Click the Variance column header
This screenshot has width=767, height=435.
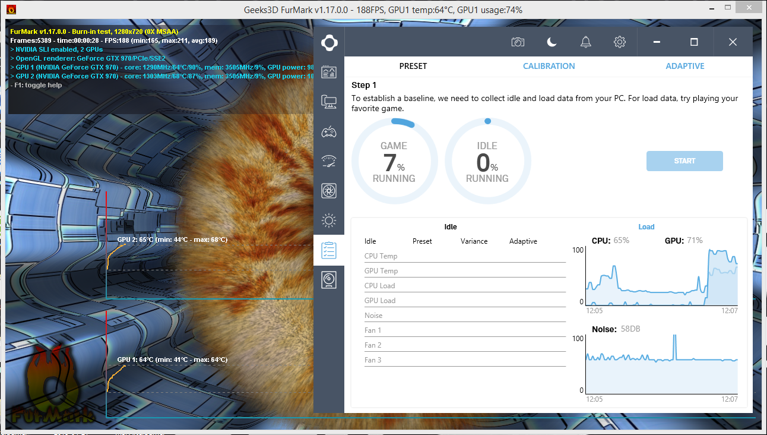[x=474, y=241]
